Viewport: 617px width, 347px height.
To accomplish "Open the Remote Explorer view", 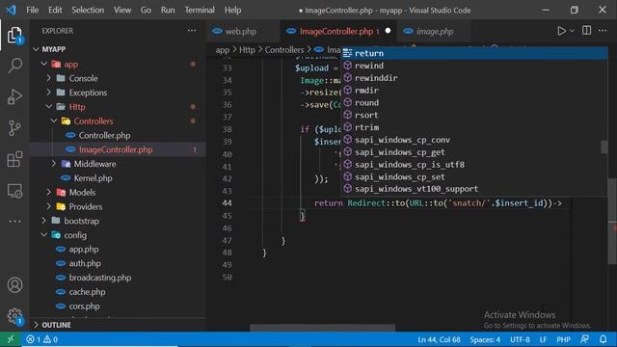I will [x=14, y=191].
